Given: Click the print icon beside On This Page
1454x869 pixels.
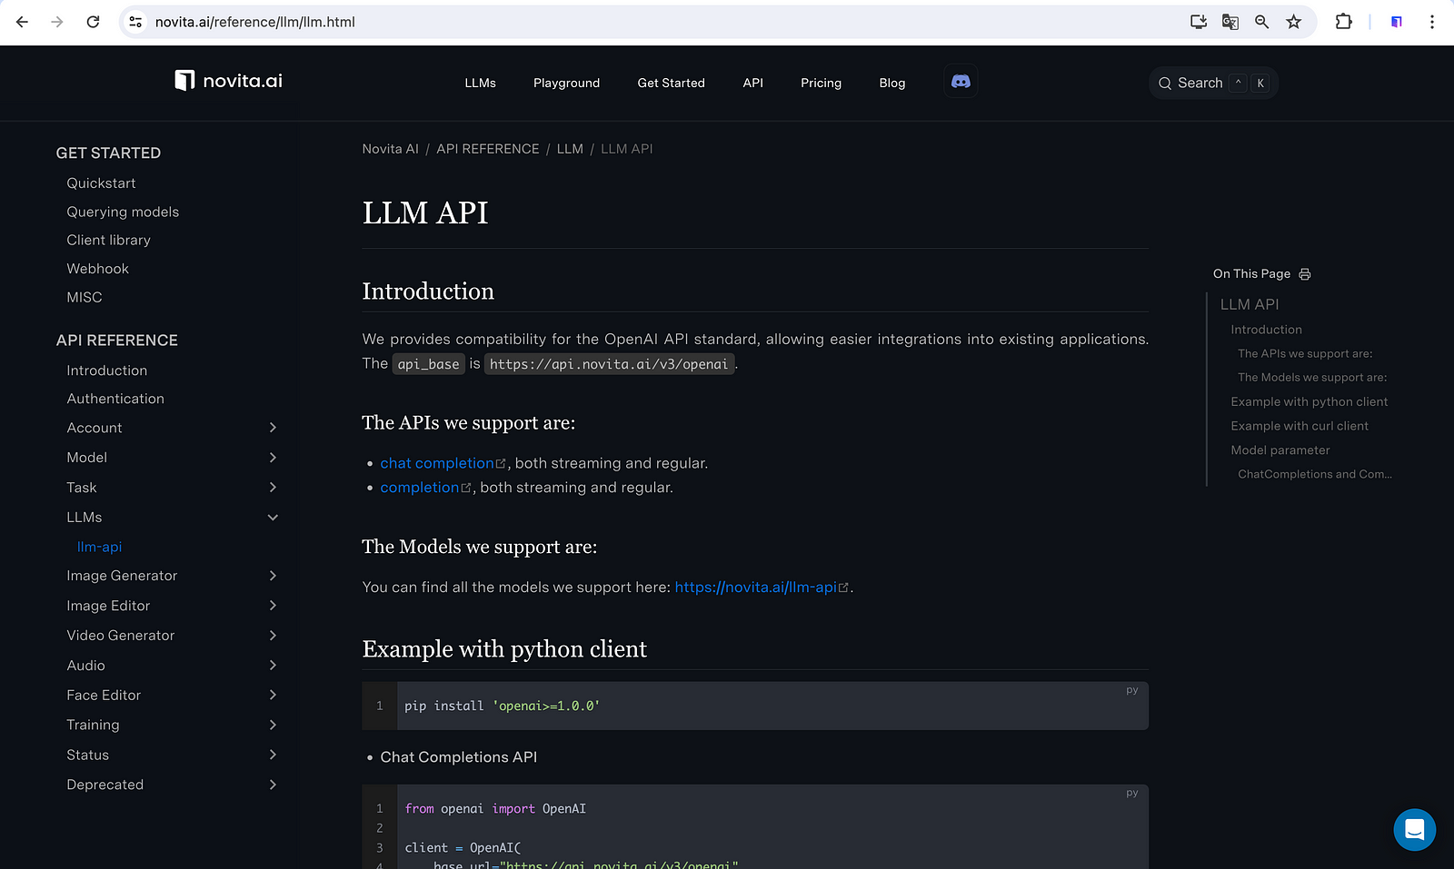Looking at the screenshot, I should click(x=1305, y=274).
